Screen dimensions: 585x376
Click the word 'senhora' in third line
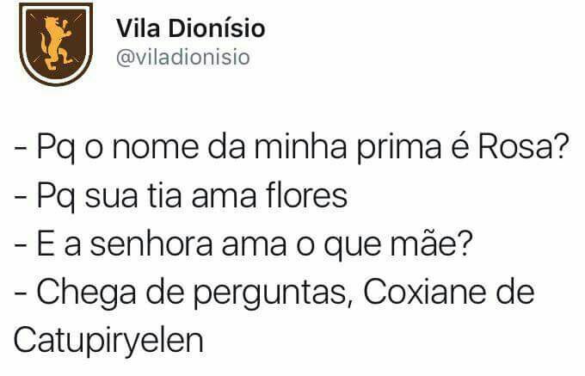coord(151,243)
